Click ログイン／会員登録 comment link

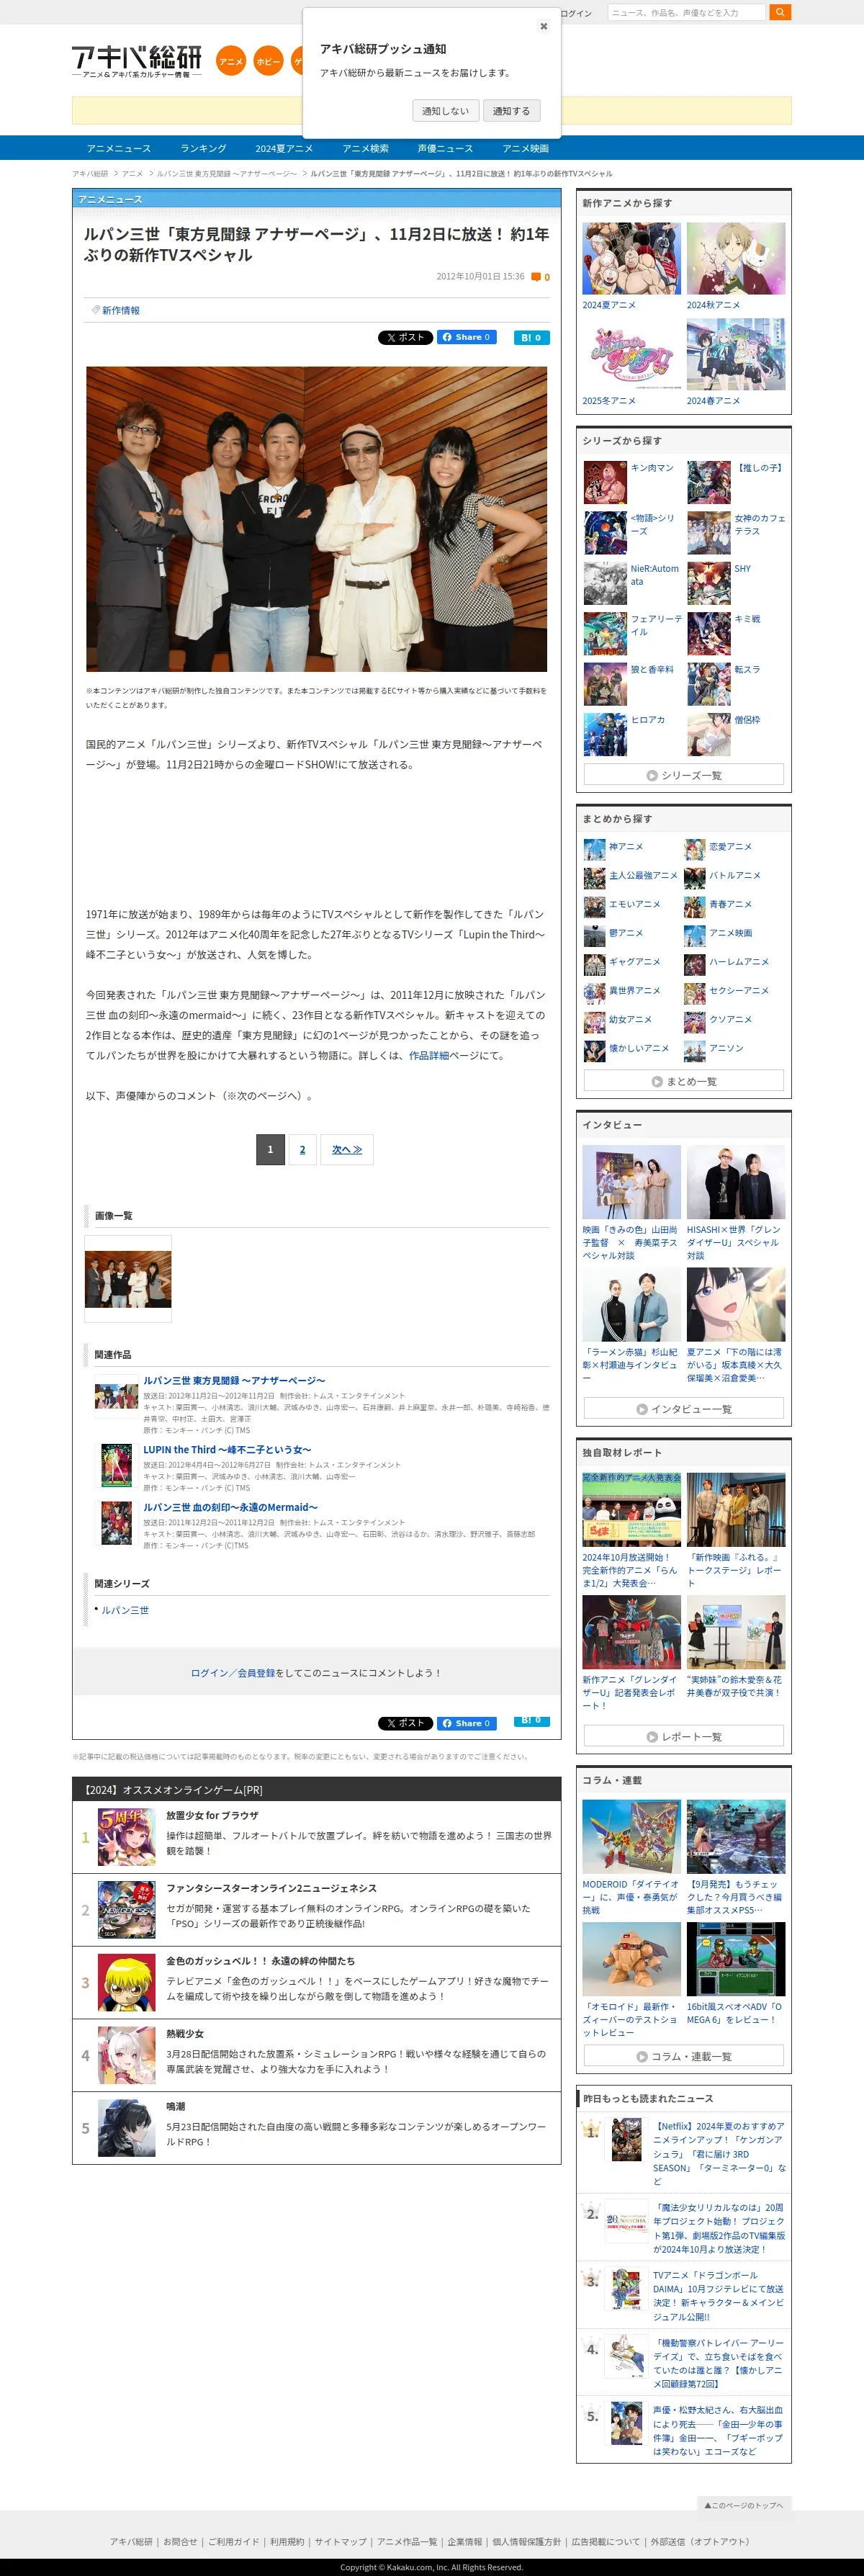(x=233, y=1672)
